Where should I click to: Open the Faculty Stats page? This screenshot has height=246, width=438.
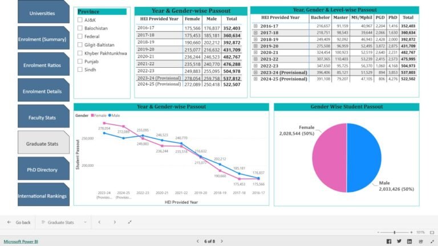(x=43, y=116)
